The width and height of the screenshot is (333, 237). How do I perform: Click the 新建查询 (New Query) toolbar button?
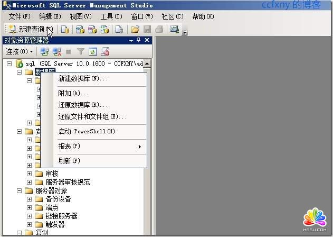point(30,29)
